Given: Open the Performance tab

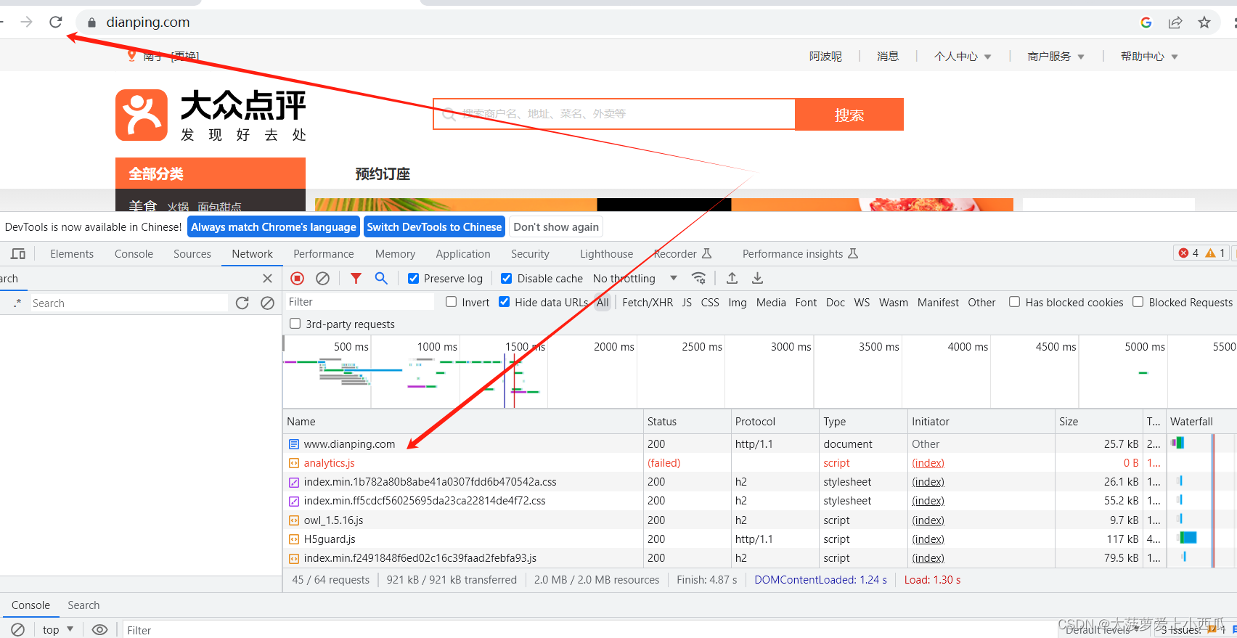Looking at the screenshot, I should 324,253.
